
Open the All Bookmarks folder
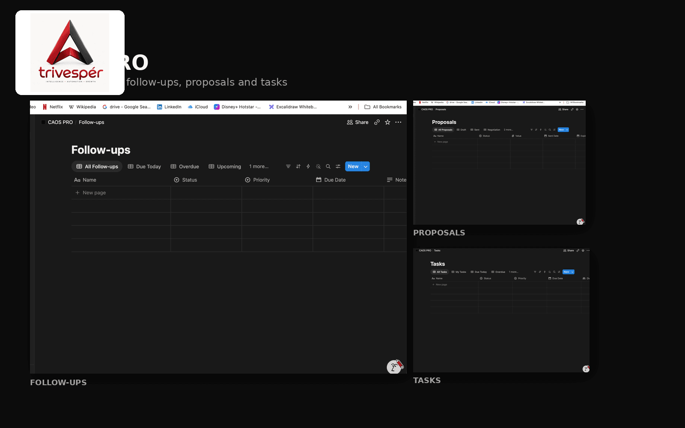[383, 107]
